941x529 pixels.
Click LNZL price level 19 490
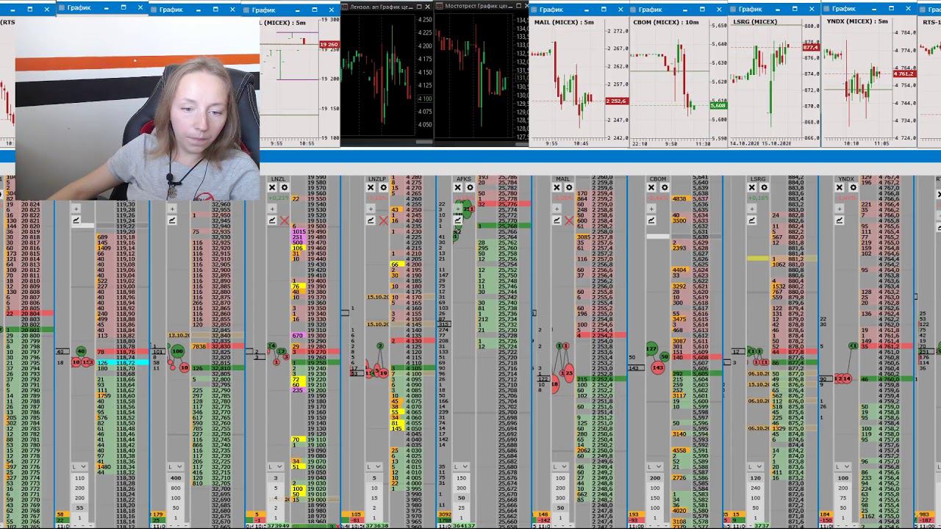316,231
